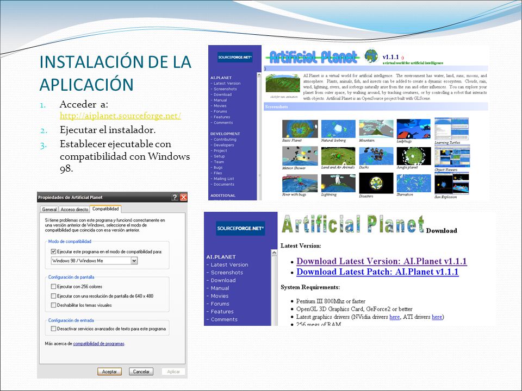Viewport: 522px width, 391px height.
Task: Open the Learning Turtles screenshot thumbnail
Action: (x=452, y=129)
